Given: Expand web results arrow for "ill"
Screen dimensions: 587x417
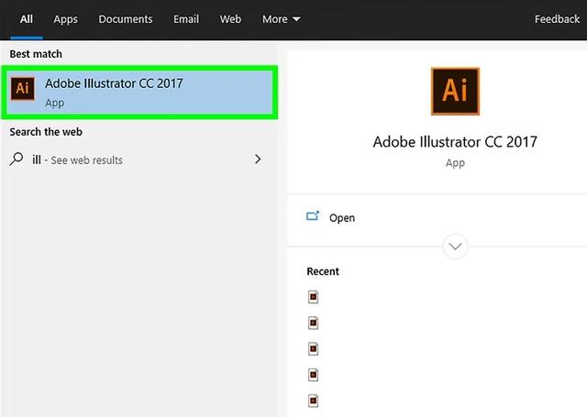Looking at the screenshot, I should (x=258, y=159).
